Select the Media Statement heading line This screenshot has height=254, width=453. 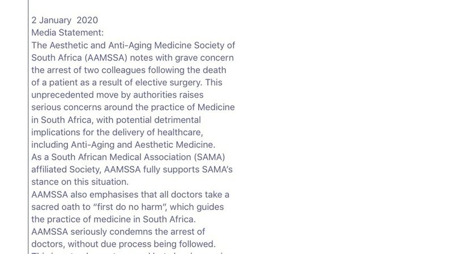click(x=67, y=33)
